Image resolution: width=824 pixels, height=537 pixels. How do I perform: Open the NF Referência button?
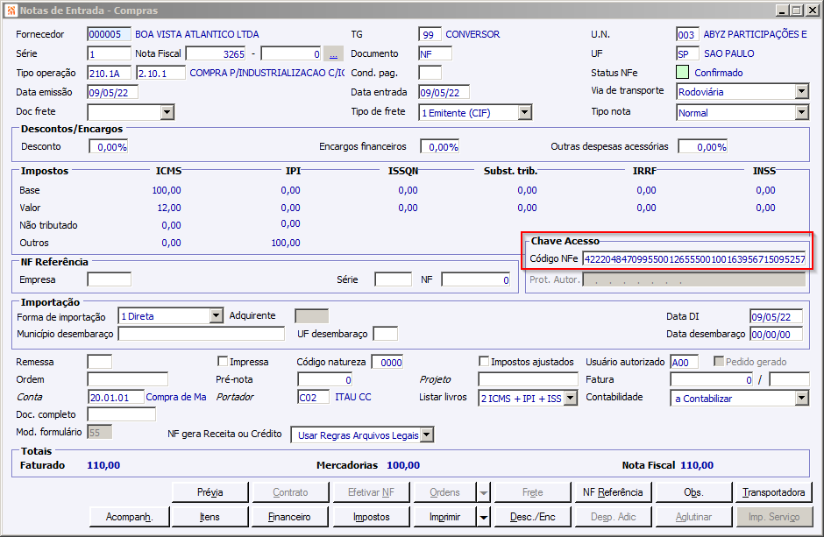[613, 492]
